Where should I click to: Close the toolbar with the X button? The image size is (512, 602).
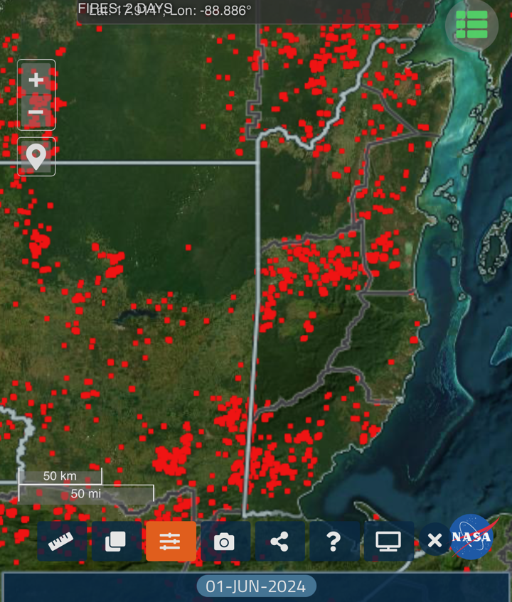434,541
